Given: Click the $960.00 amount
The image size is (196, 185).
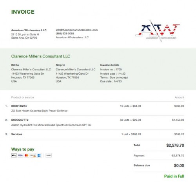Looking at the screenshot, I should (x=179, y=106).
